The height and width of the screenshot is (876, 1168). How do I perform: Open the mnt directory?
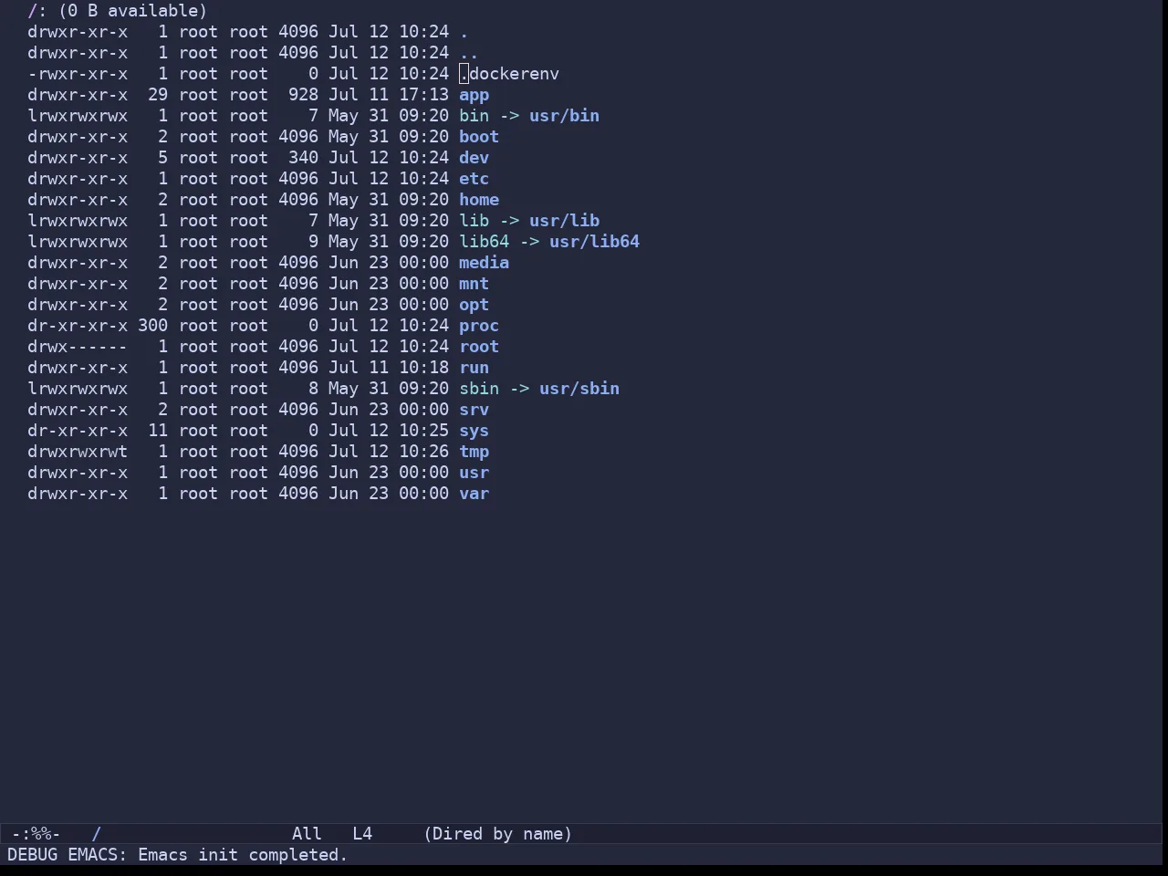click(474, 284)
